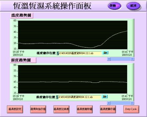Open the 溫濕度顯示圖 page
147x117 pixels.
point(108,109)
